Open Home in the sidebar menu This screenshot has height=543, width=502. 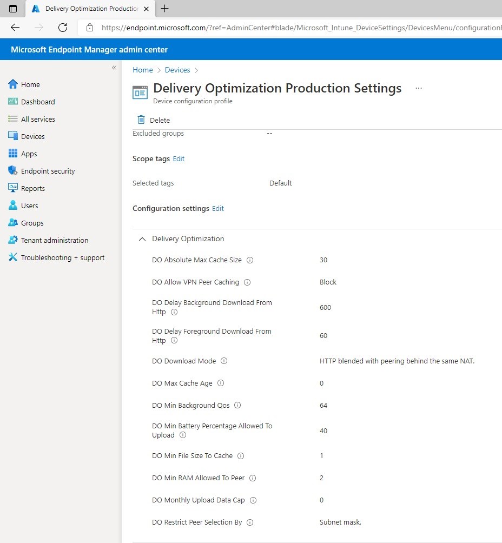click(30, 84)
